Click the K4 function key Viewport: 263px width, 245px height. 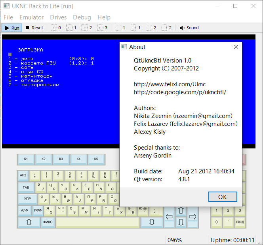pyautogui.click(x=78, y=160)
